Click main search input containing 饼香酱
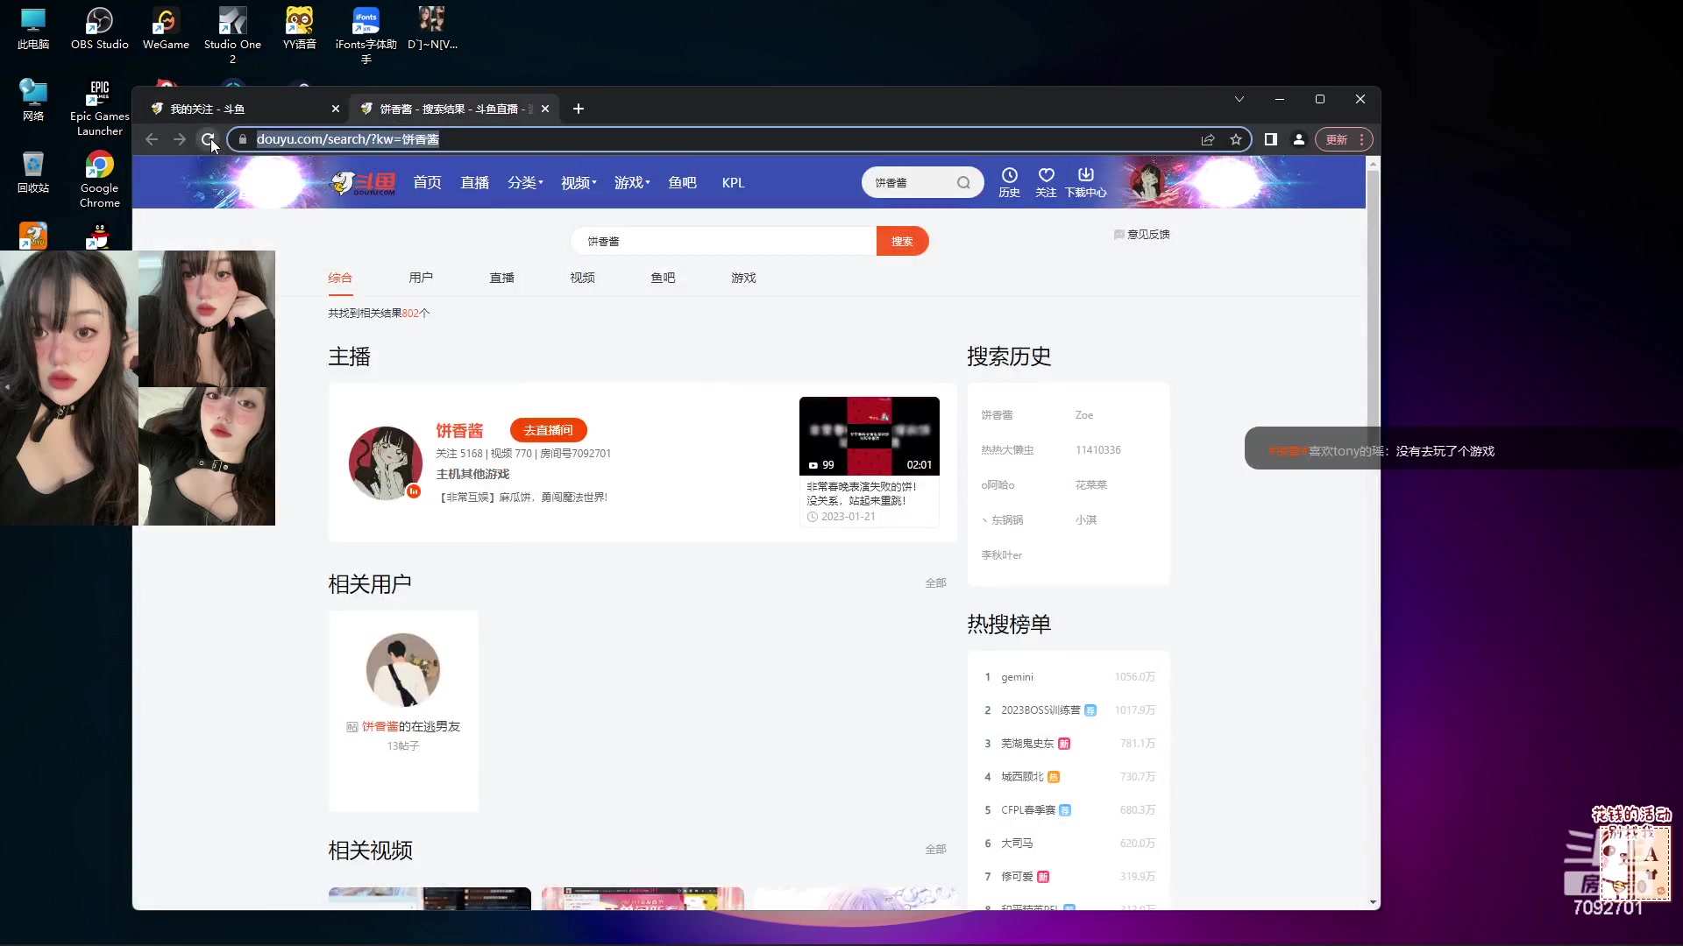The image size is (1683, 946). pyautogui.click(x=724, y=241)
